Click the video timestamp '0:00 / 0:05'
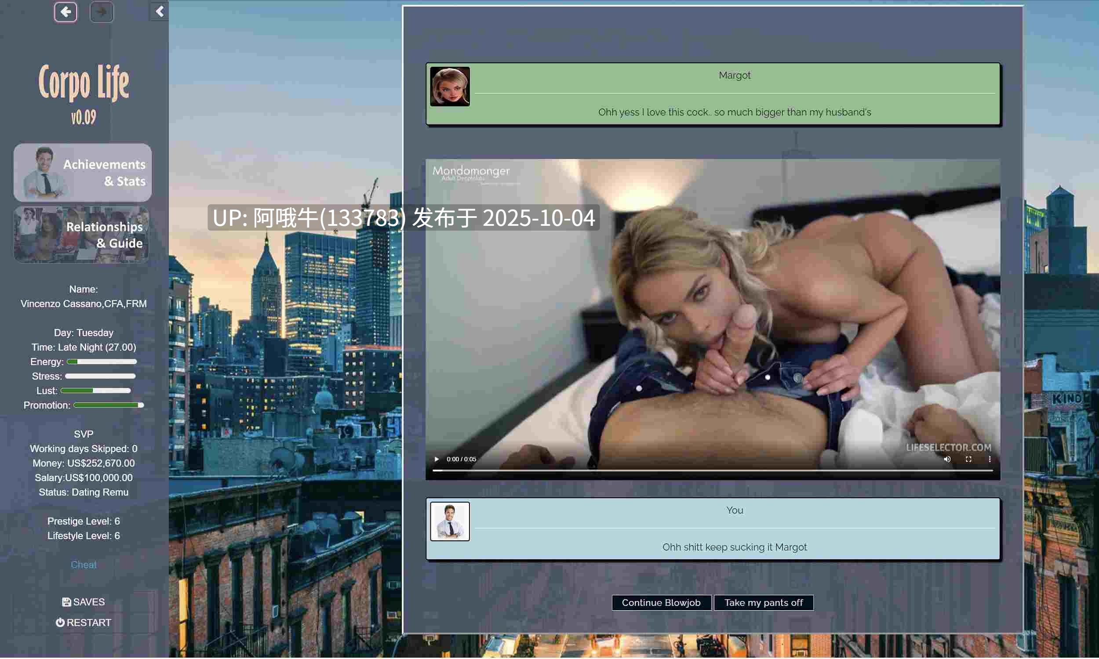The height and width of the screenshot is (659, 1099). click(461, 459)
